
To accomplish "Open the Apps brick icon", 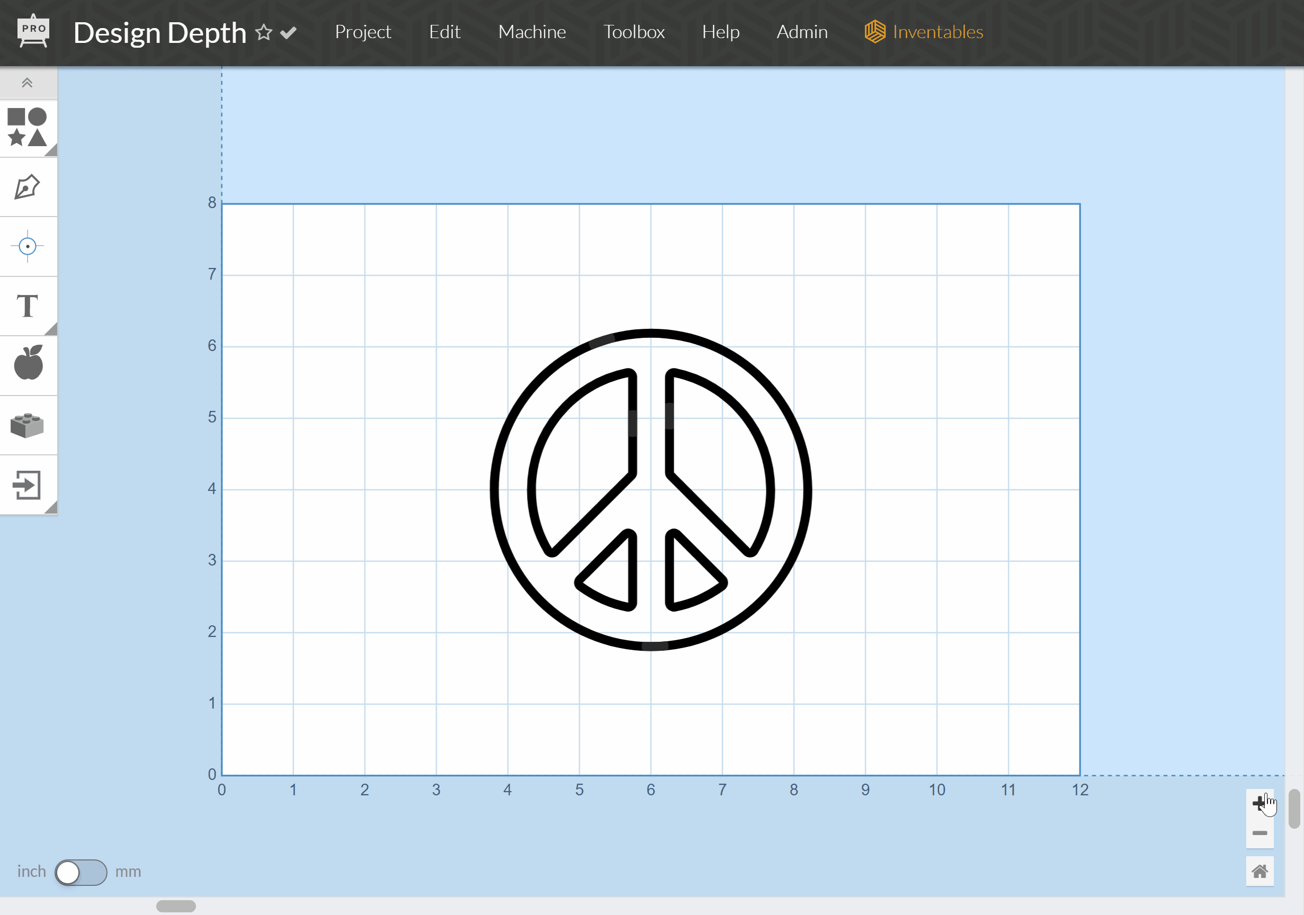I will coord(27,425).
